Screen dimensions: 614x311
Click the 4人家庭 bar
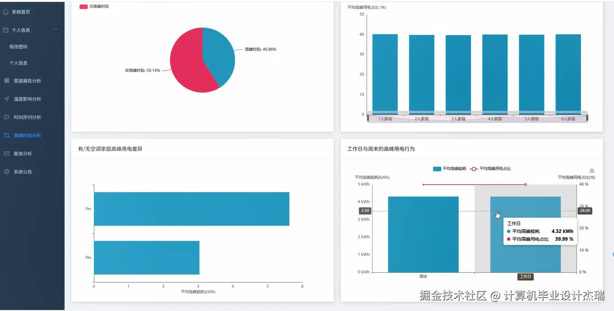click(x=495, y=74)
